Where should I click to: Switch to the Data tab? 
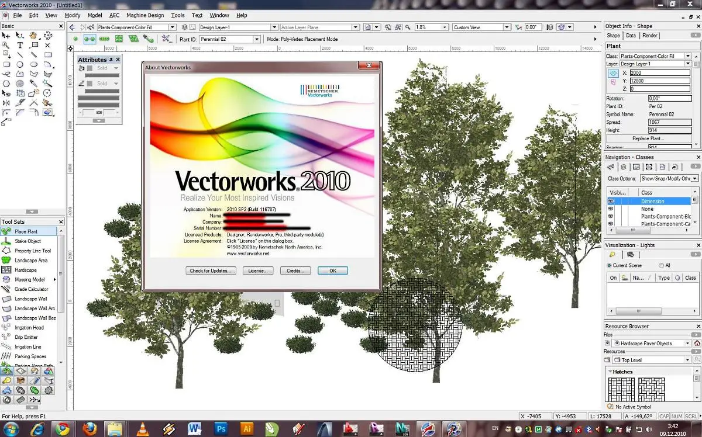(631, 36)
